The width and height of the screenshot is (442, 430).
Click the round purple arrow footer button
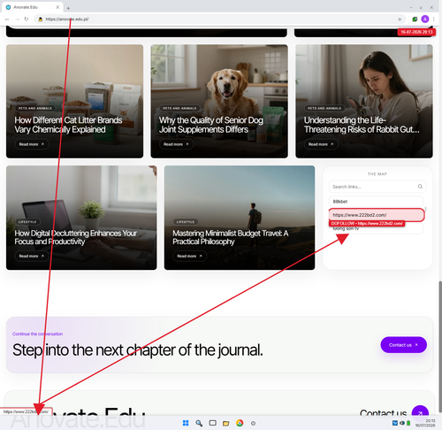420,411
